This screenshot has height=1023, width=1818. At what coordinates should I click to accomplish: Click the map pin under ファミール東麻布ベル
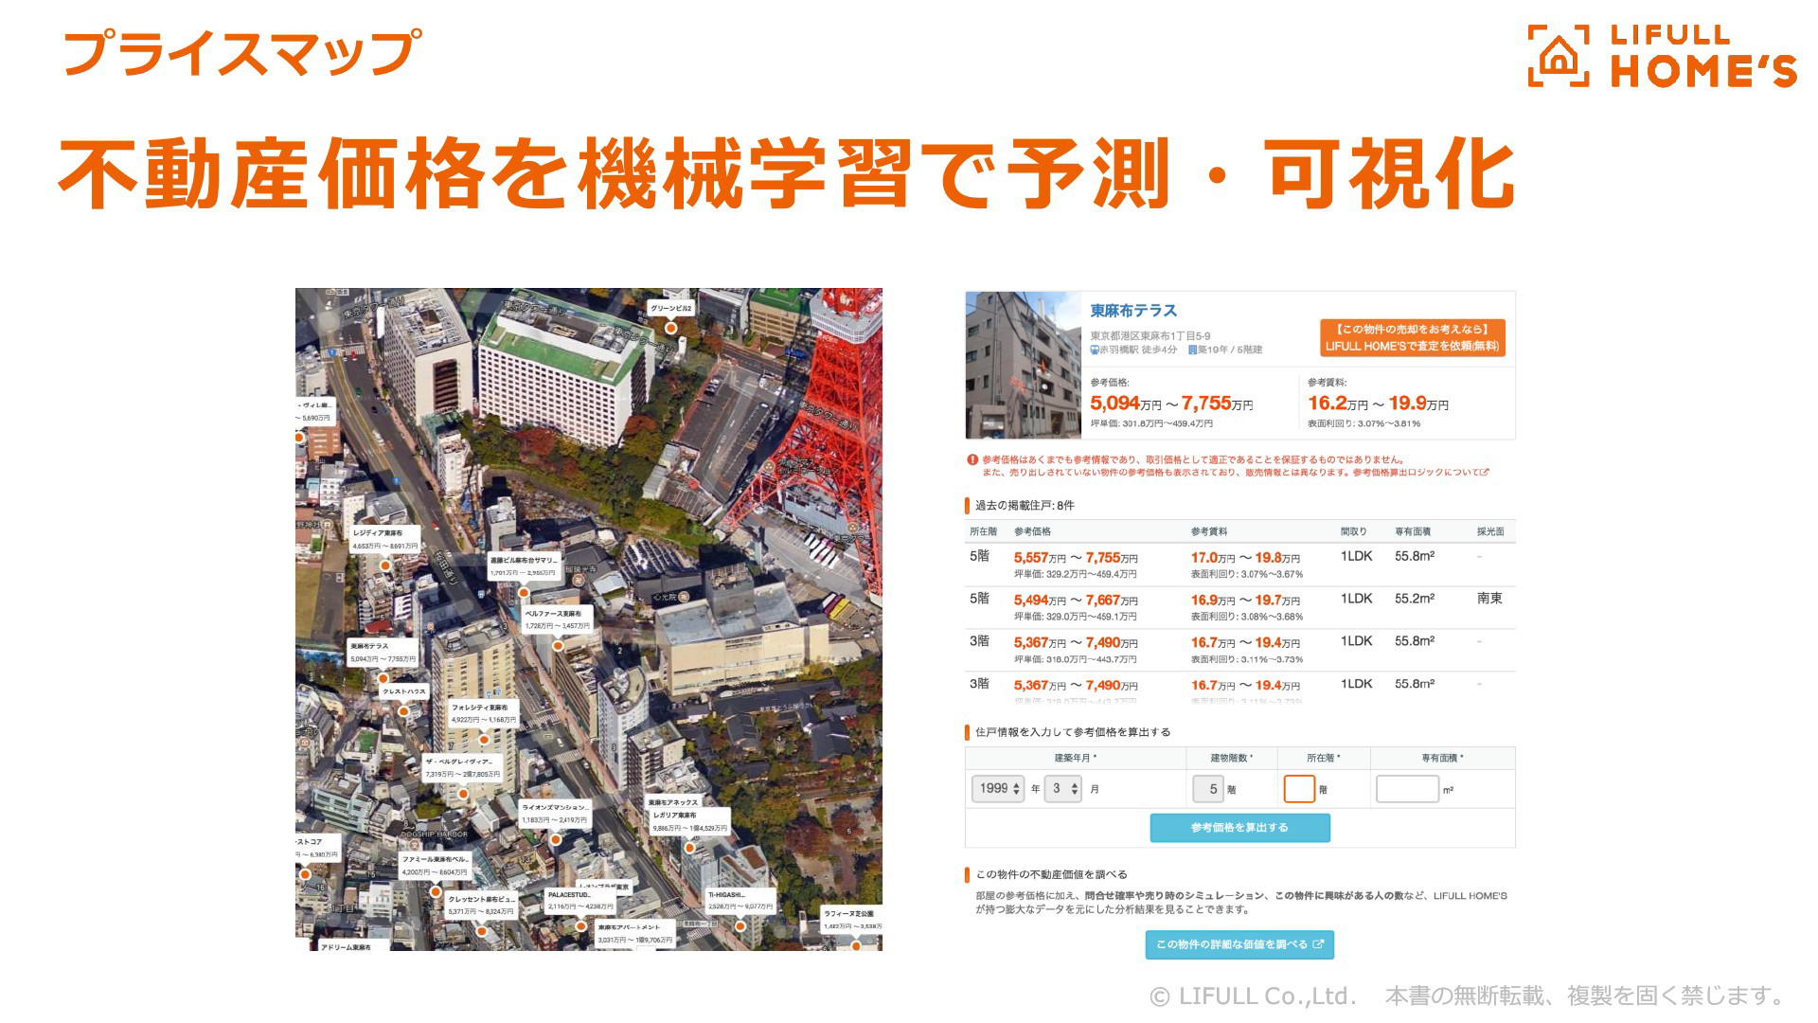click(435, 891)
